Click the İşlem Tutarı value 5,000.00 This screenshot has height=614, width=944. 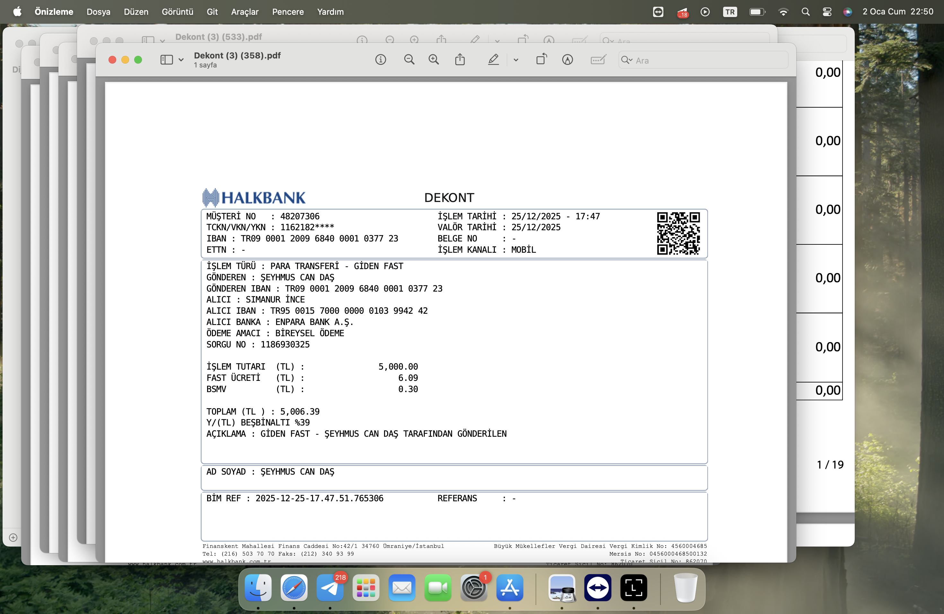[x=398, y=366]
